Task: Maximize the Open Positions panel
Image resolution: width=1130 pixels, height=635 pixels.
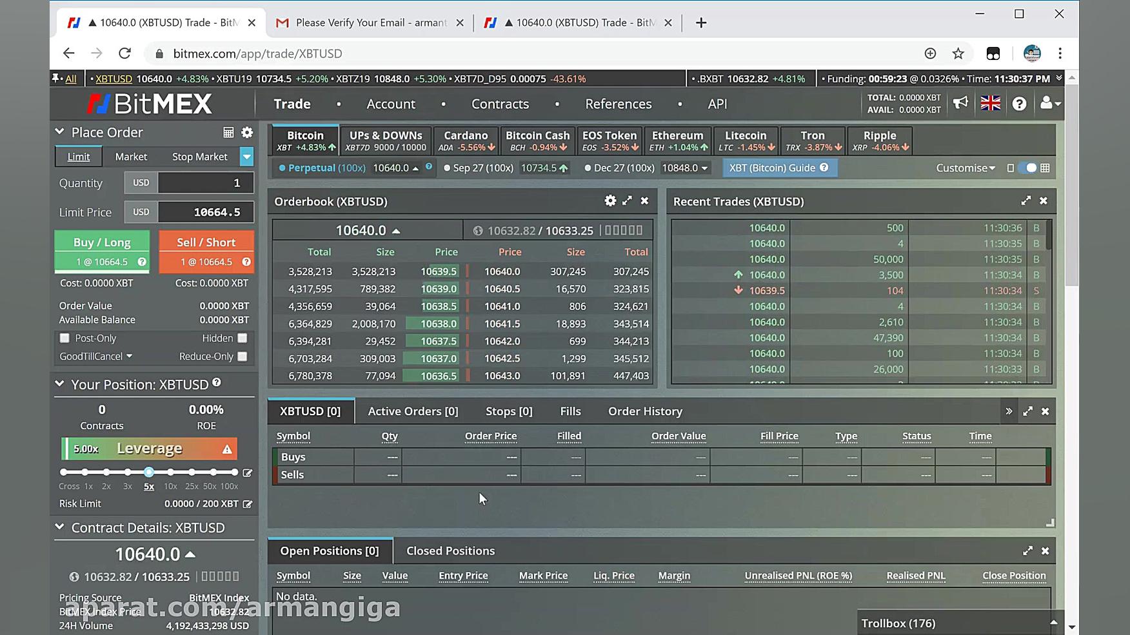Action: pos(1028,551)
